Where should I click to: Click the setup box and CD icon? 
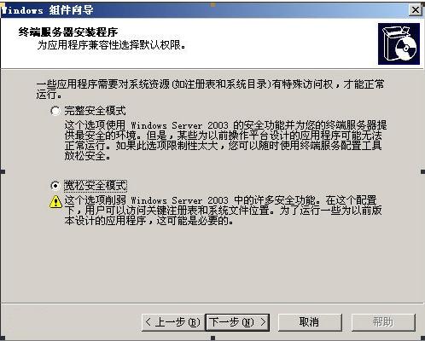[399, 44]
